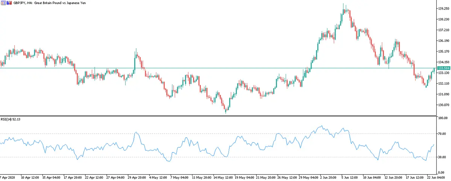
Task: Click the RSI line peak near 29 April
Action: (x=136, y=132)
